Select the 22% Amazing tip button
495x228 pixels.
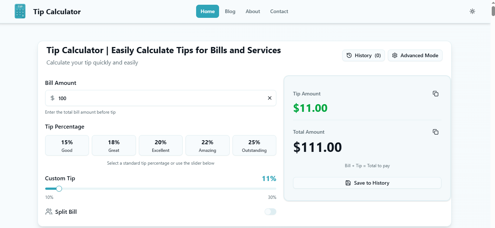(x=207, y=145)
